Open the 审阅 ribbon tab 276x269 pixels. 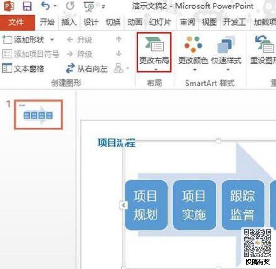(x=187, y=22)
